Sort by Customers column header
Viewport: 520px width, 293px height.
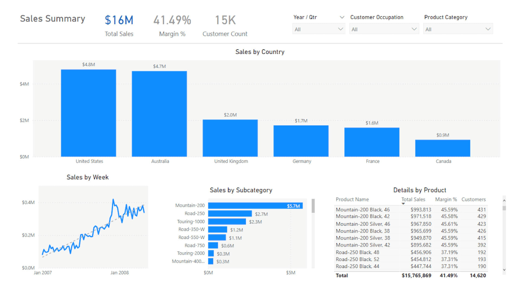473,199
